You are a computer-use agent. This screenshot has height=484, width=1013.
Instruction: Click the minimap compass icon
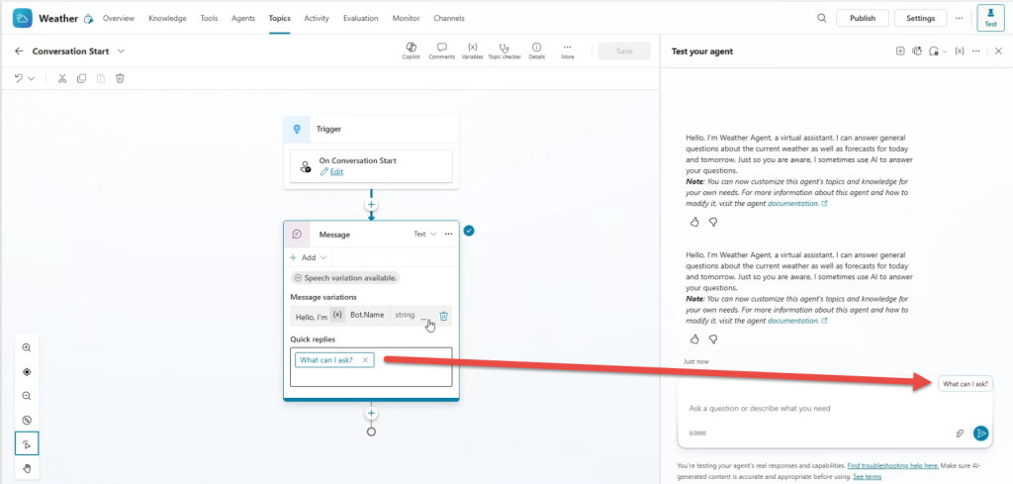(27, 420)
